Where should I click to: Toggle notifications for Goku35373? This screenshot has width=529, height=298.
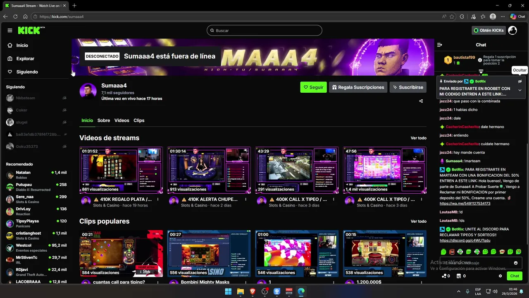(x=64, y=147)
